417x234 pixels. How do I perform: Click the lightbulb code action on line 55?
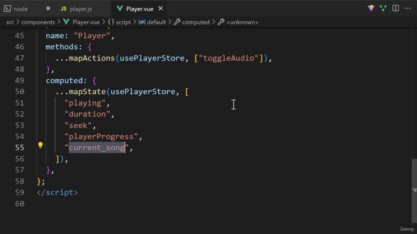[x=40, y=145]
